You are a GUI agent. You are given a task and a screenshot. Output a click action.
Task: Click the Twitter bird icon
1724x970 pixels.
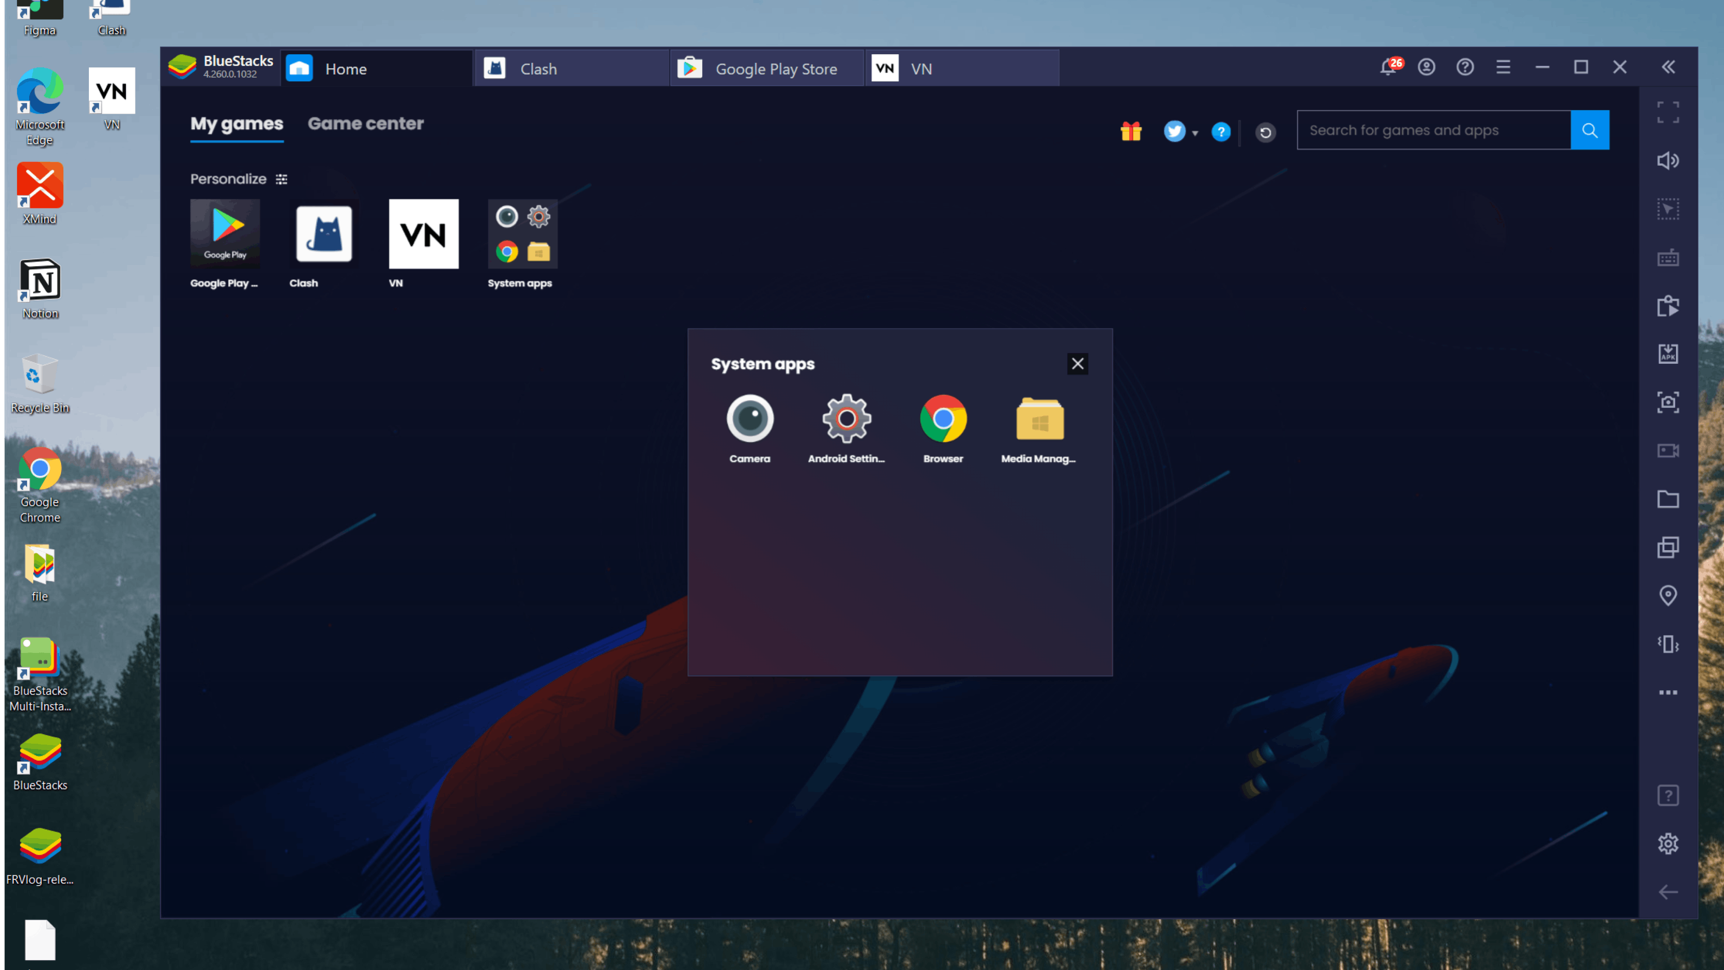(x=1174, y=131)
